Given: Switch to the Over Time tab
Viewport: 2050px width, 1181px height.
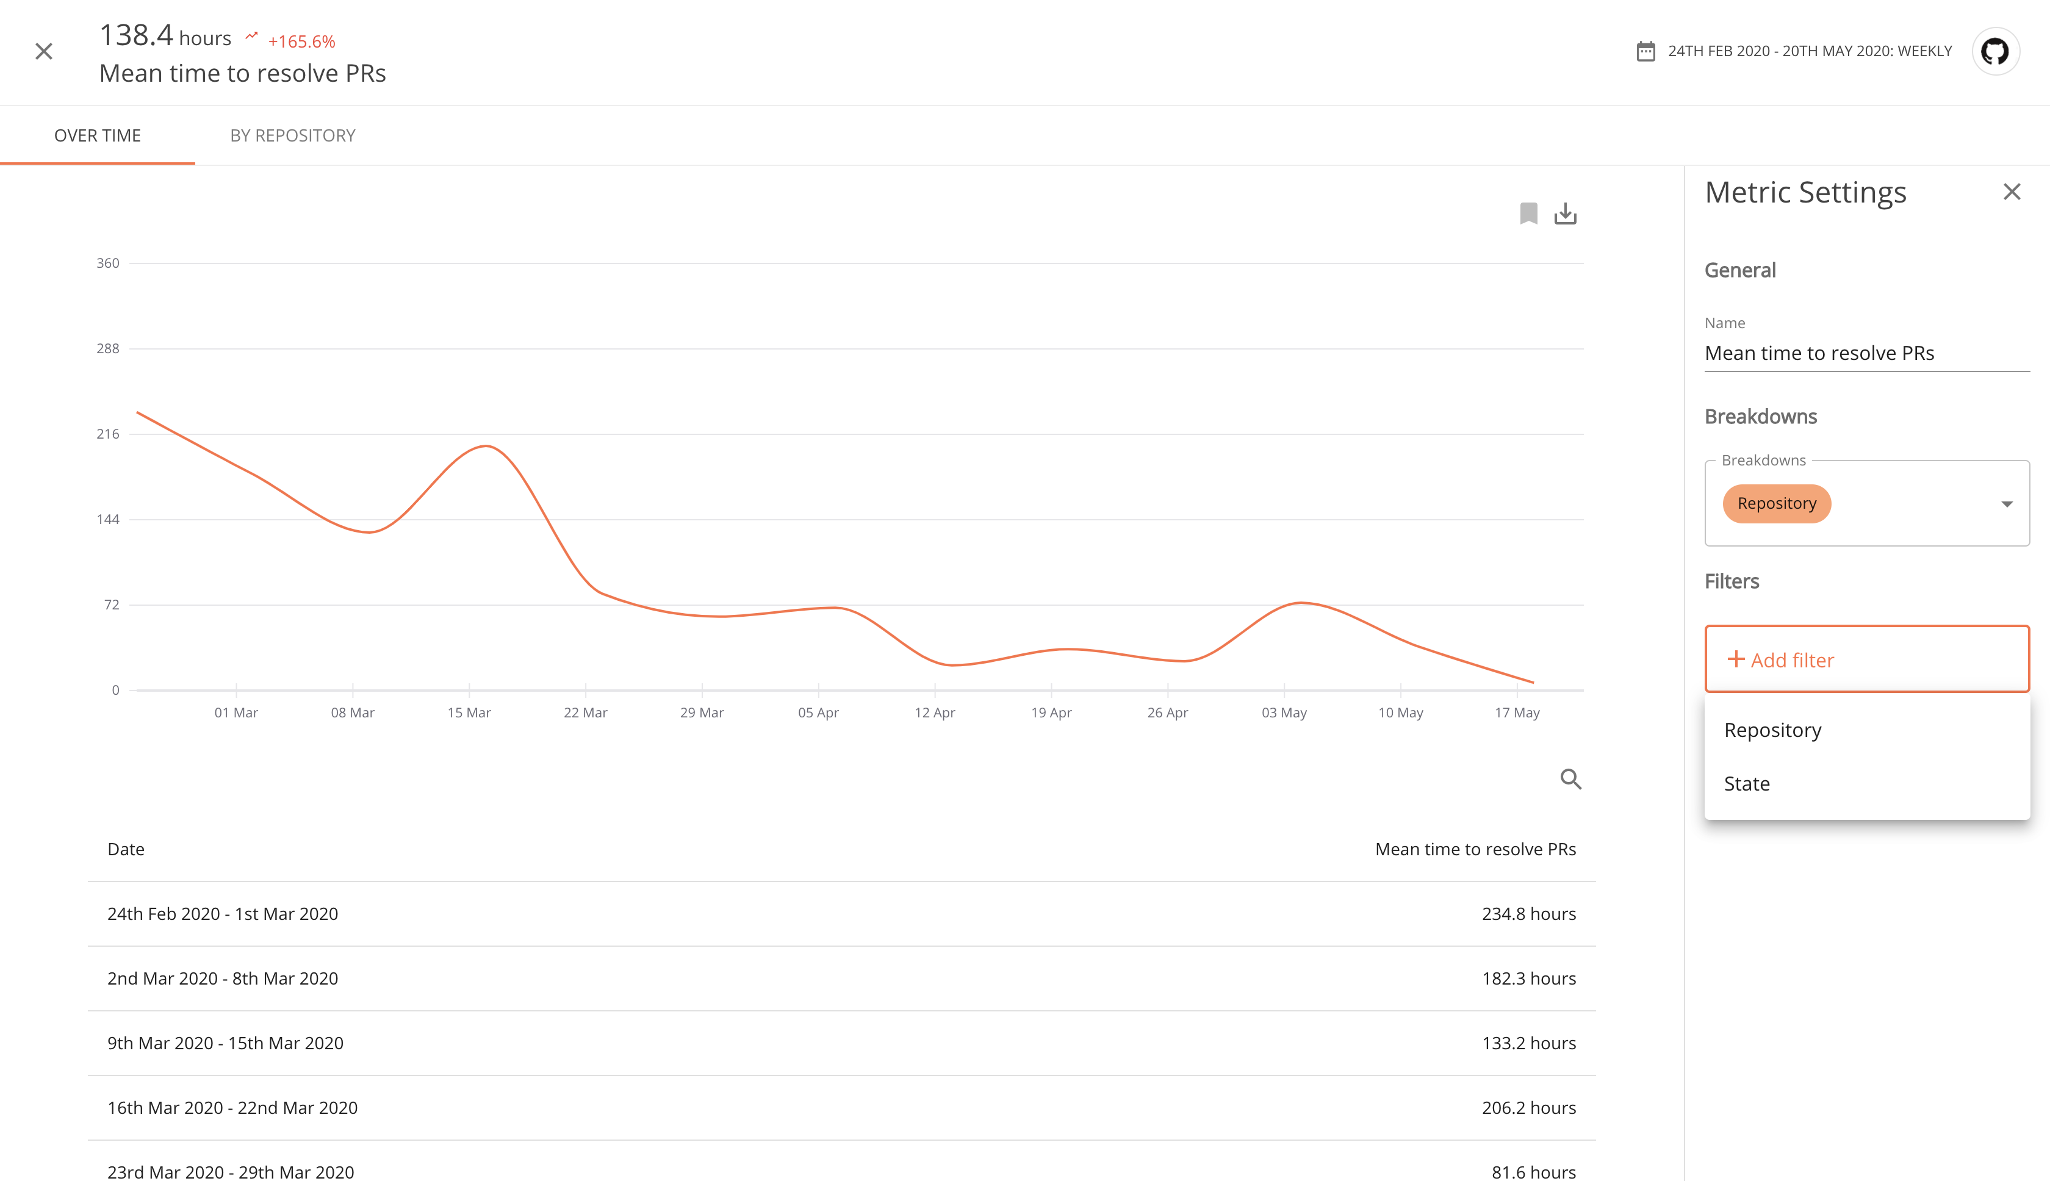Looking at the screenshot, I should (x=98, y=135).
